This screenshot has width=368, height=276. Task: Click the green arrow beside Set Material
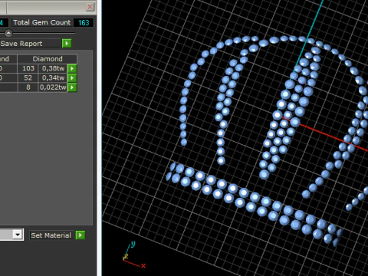[x=80, y=235]
